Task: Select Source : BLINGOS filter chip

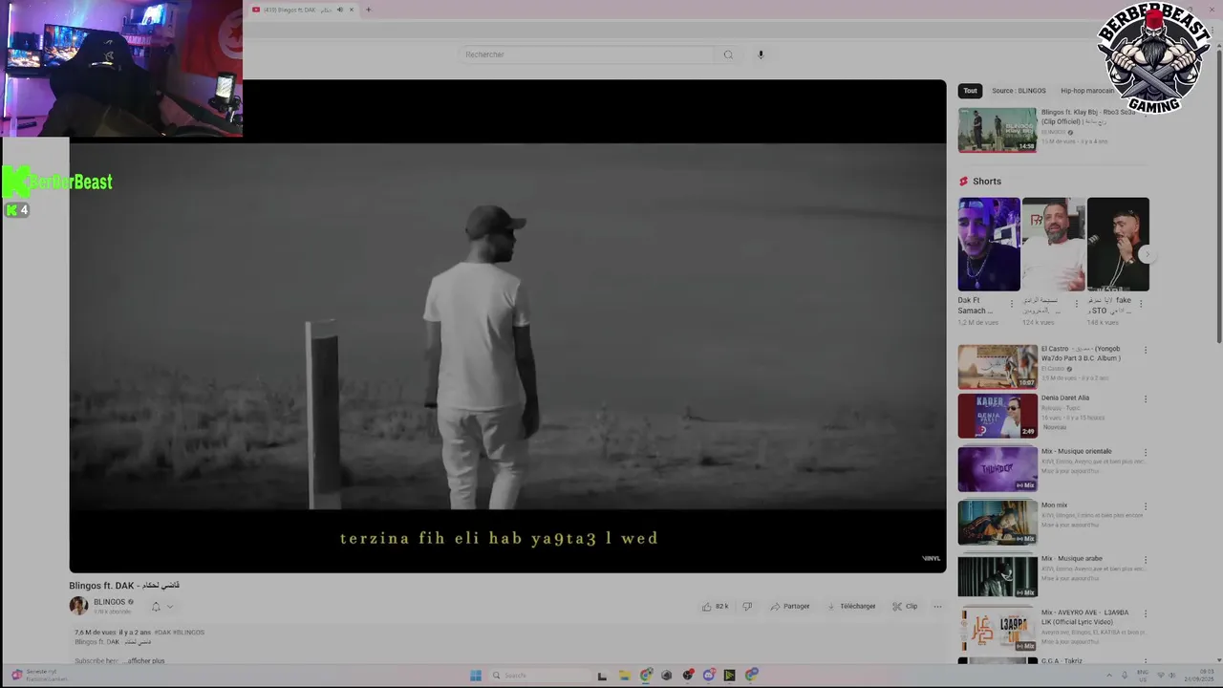Action: [x=1019, y=91]
